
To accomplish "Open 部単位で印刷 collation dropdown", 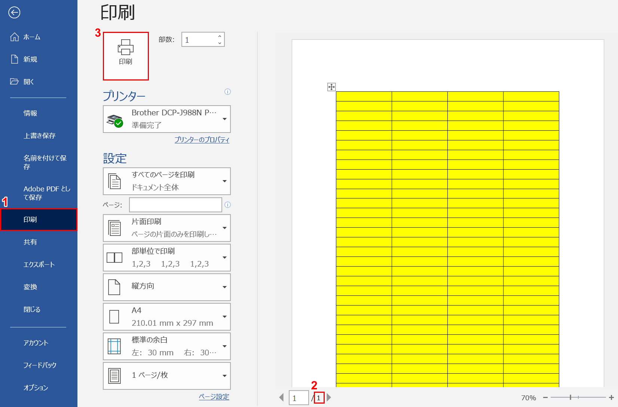I will tap(167, 258).
